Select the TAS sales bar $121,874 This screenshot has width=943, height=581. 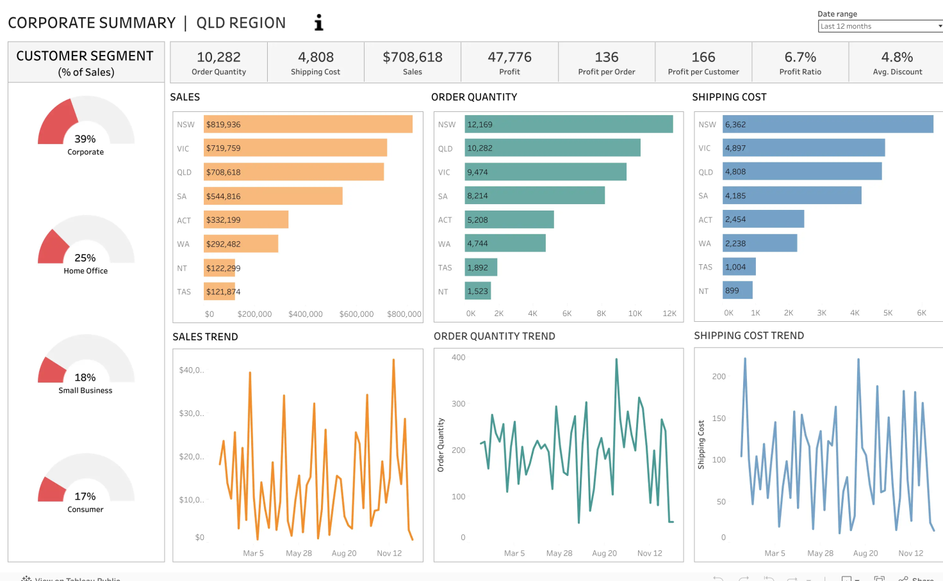point(220,292)
